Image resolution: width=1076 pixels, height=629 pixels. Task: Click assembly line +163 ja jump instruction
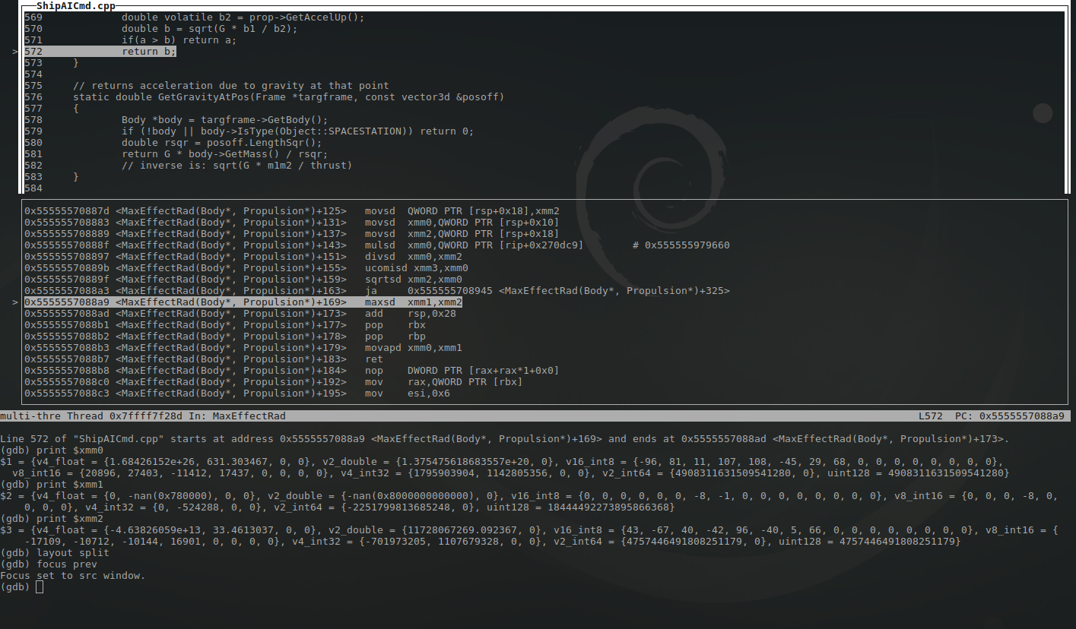point(377,290)
